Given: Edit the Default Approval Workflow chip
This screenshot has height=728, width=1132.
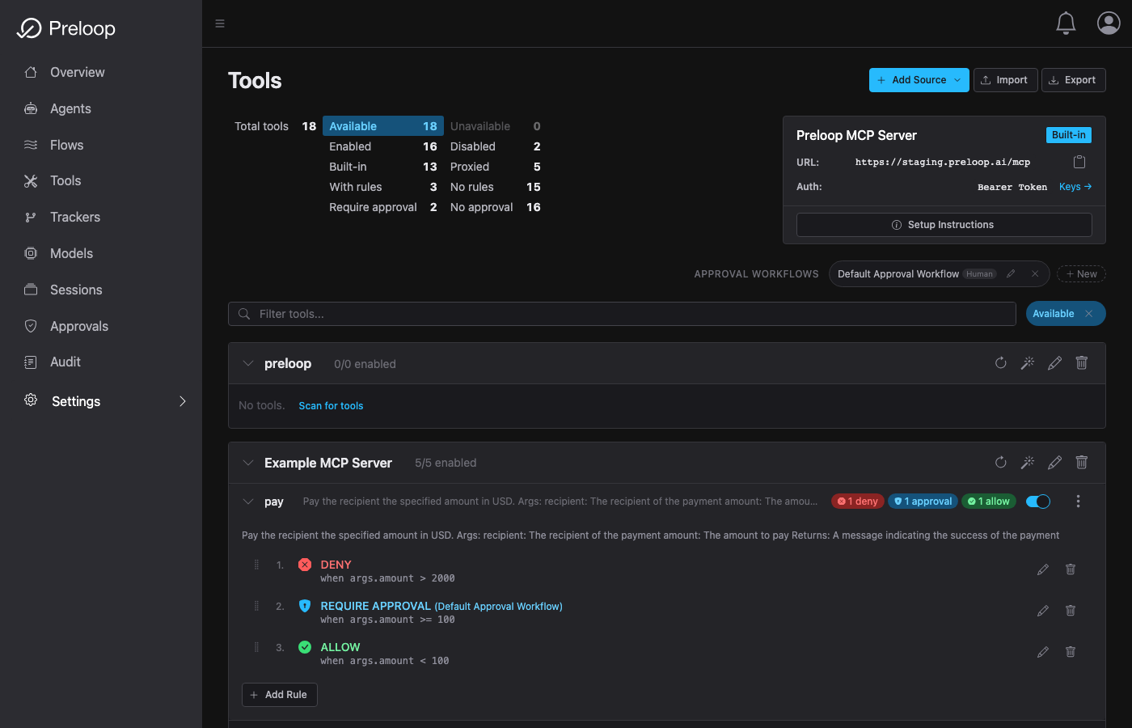Looking at the screenshot, I should [1011, 274].
